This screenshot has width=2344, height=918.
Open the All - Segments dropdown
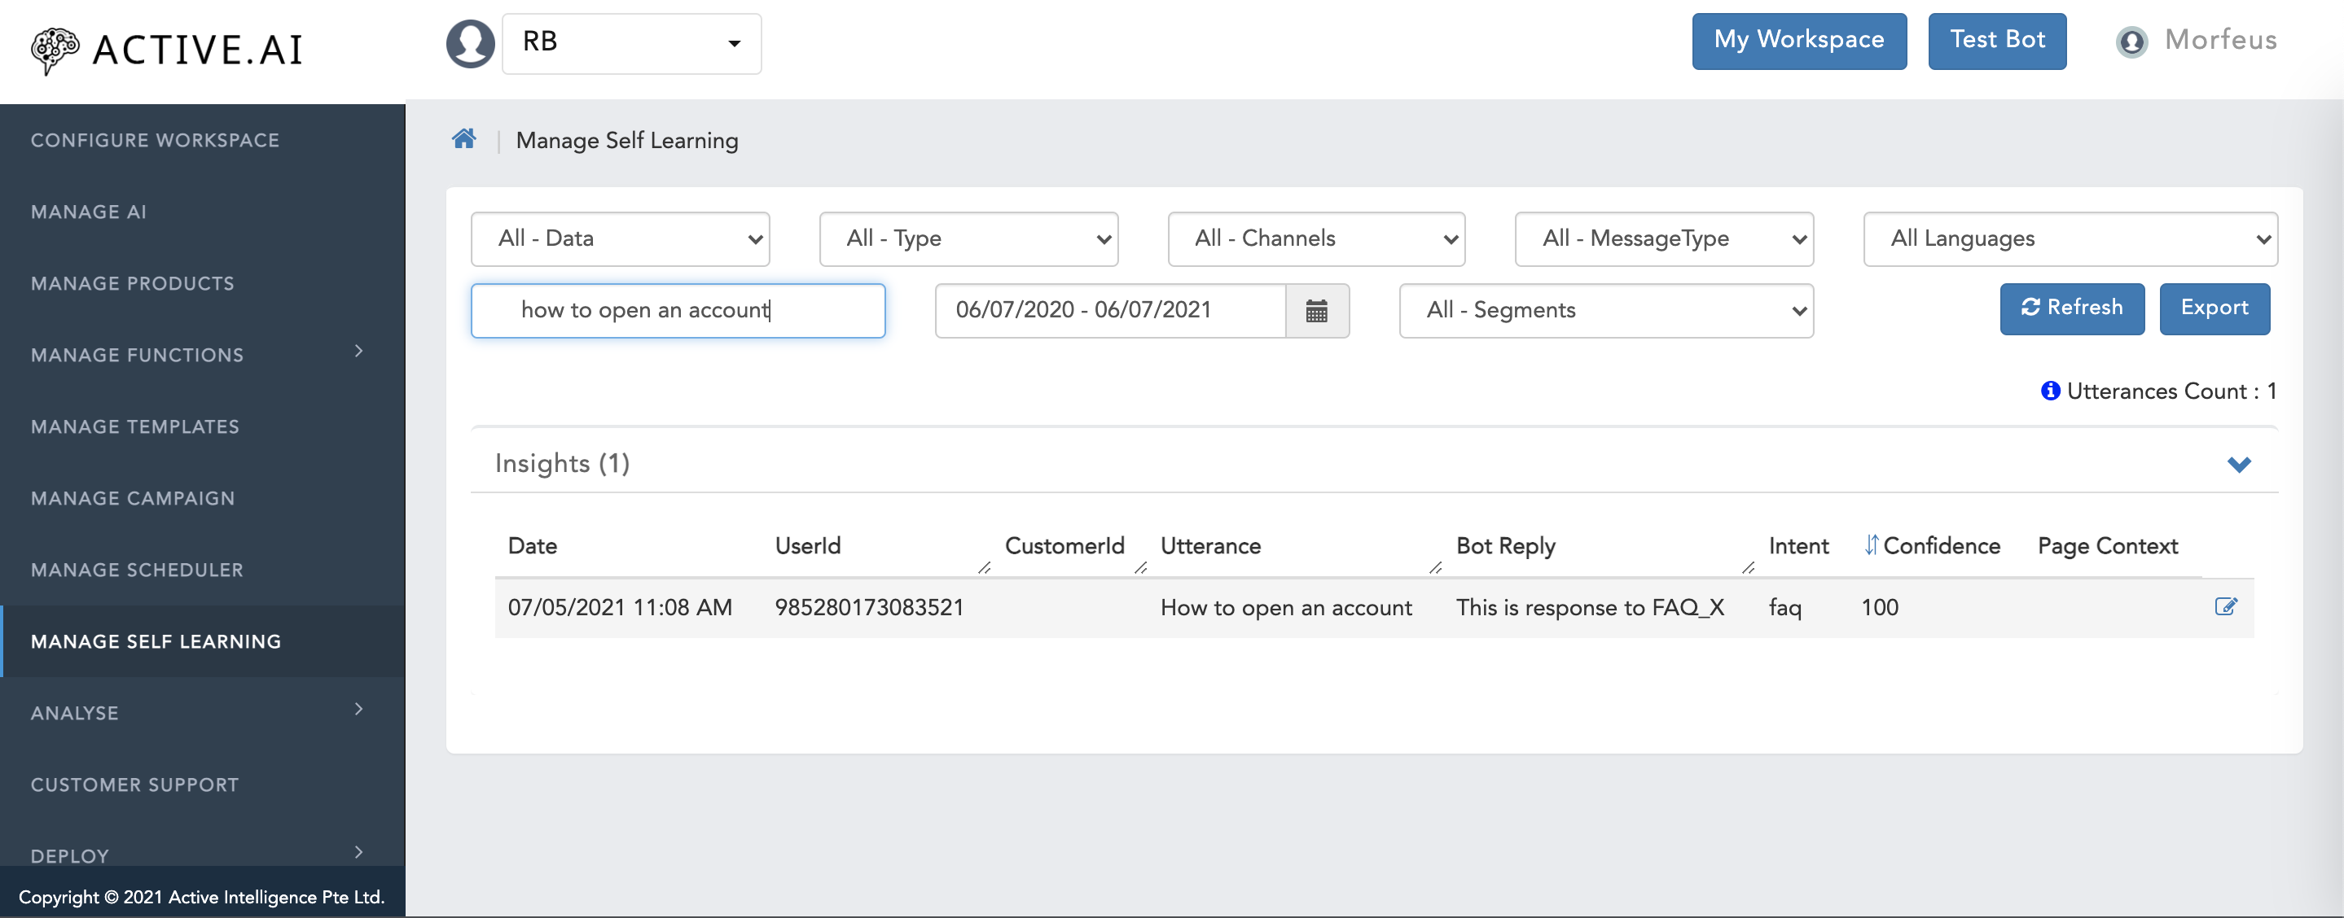1606,311
